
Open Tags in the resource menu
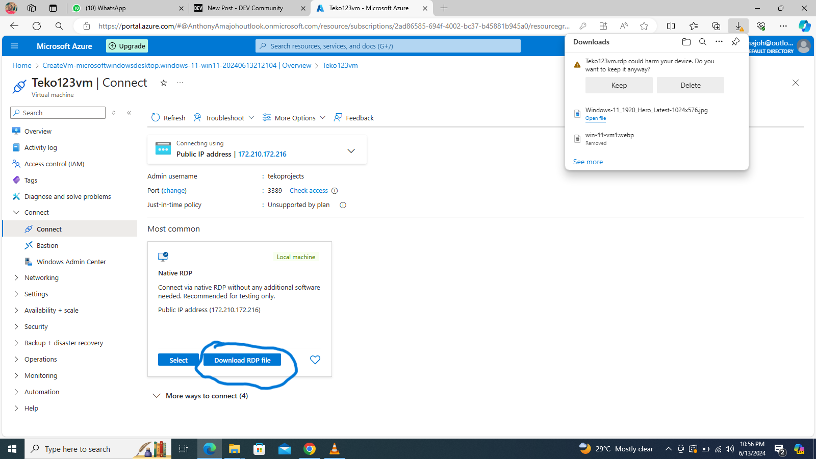click(31, 180)
